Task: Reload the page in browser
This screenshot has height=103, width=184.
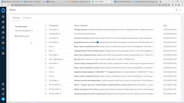Action: [x=8, y=5]
